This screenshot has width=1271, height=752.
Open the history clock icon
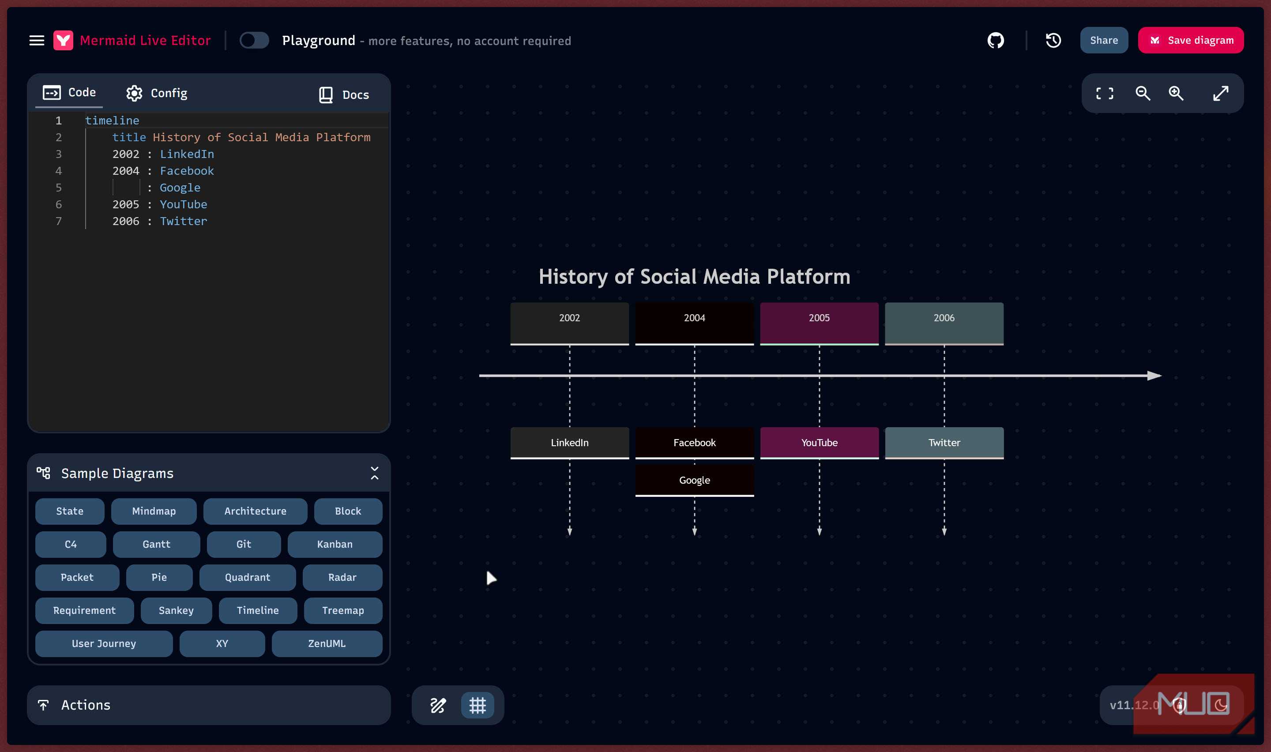tap(1053, 41)
